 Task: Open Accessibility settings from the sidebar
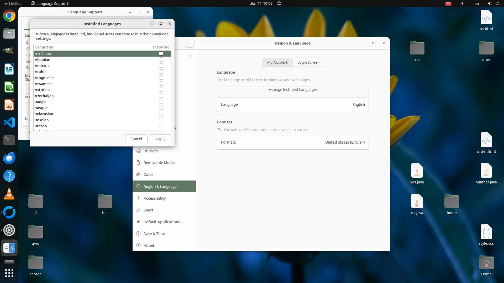click(154, 198)
